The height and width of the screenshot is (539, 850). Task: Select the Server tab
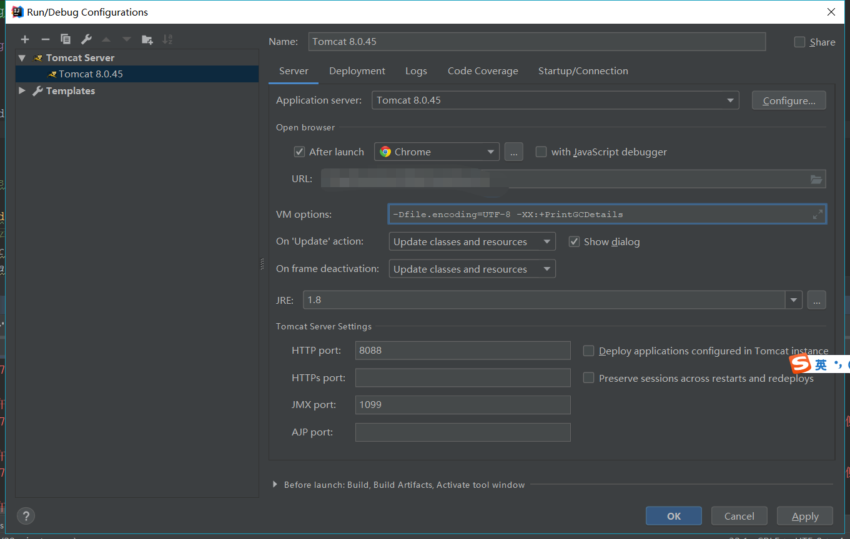tap(294, 71)
